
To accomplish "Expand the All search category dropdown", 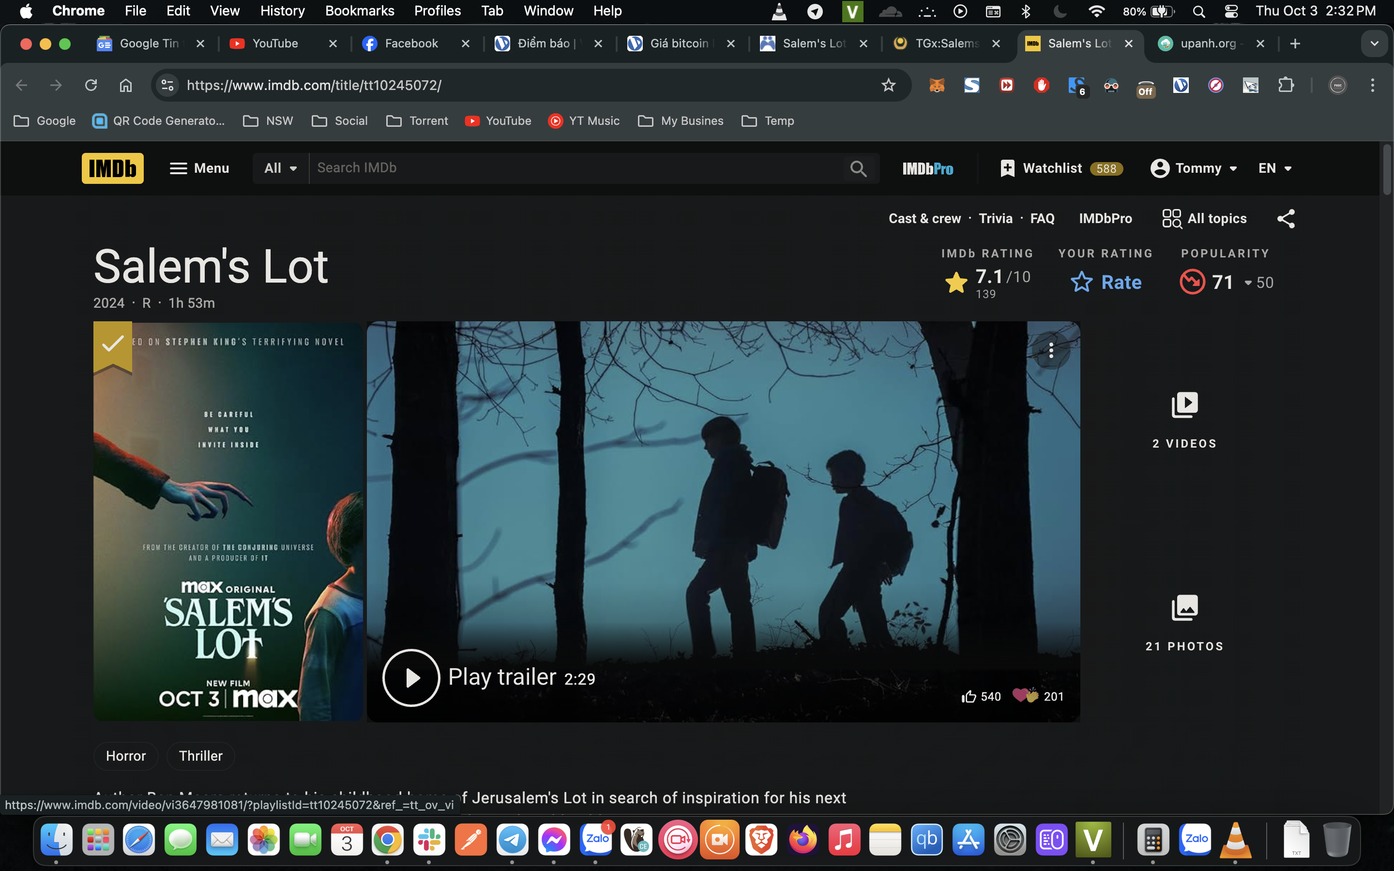I will tap(281, 168).
